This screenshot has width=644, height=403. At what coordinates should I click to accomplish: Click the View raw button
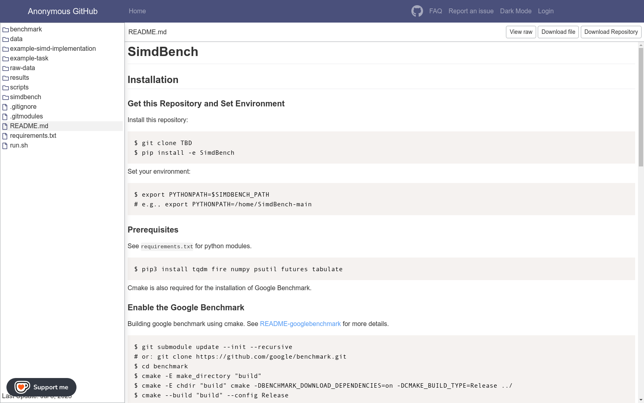[x=521, y=32]
